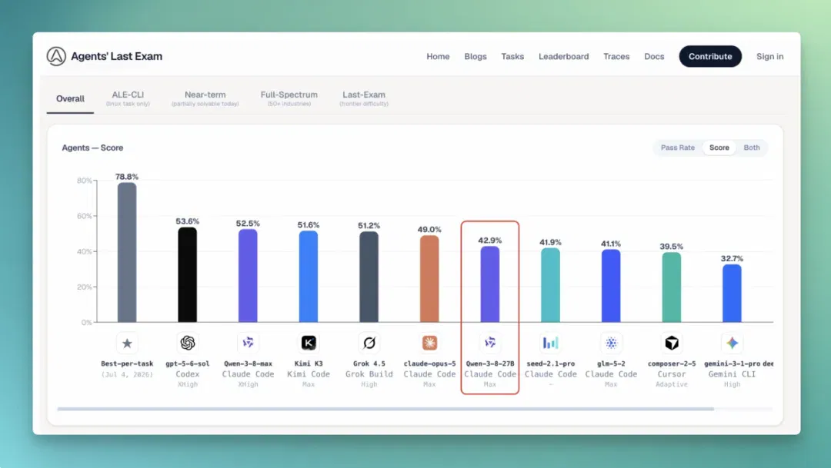The height and width of the screenshot is (468, 831).
Task: Click the Kimi Code label text
Action: tap(309, 374)
